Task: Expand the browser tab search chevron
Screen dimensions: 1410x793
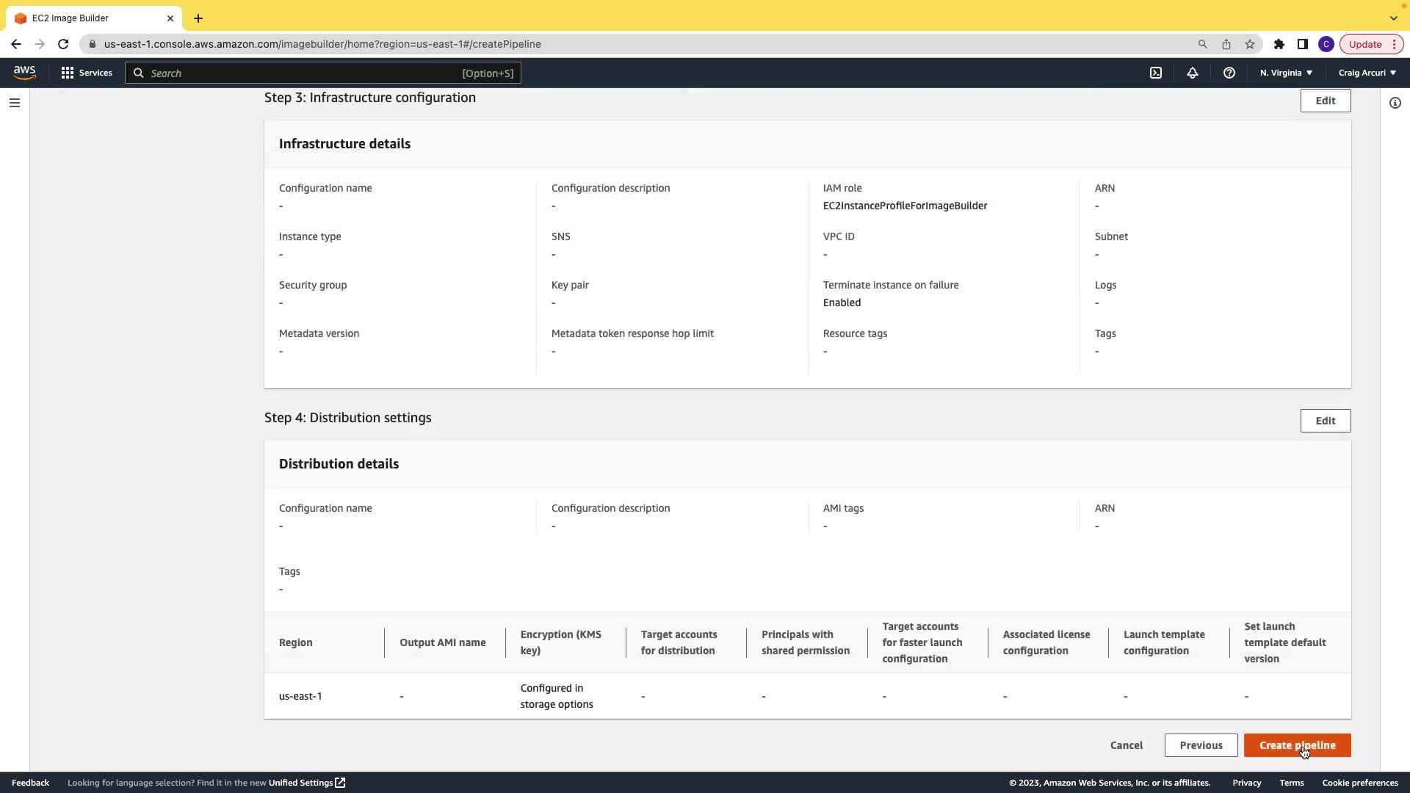Action: (1394, 18)
